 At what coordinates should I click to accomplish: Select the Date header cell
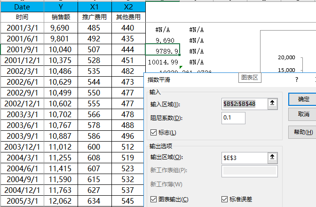point(22,7)
